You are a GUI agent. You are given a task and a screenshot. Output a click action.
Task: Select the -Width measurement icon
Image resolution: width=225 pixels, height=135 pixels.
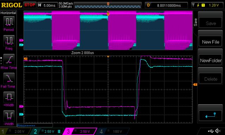coord(9,116)
